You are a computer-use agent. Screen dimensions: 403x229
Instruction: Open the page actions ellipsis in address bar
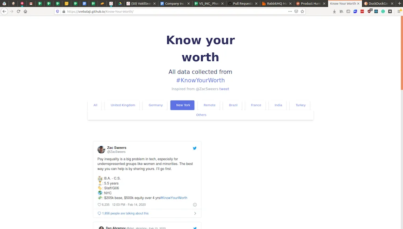pos(290,11)
